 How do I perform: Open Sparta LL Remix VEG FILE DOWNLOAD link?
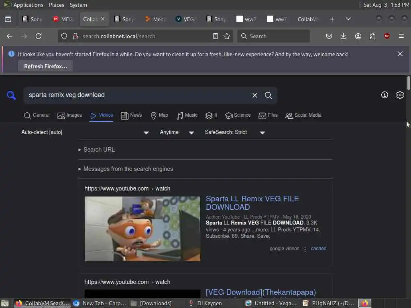coord(252,203)
